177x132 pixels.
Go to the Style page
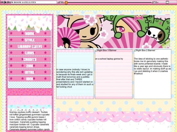[29, 40]
